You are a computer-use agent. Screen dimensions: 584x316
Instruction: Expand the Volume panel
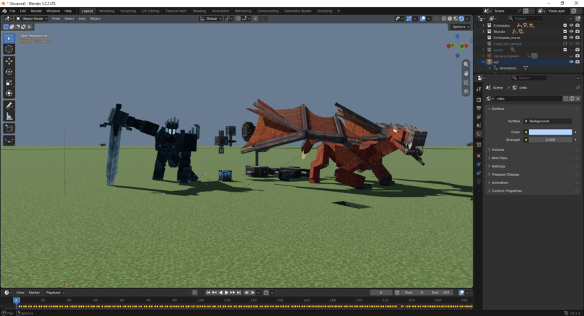point(533,150)
